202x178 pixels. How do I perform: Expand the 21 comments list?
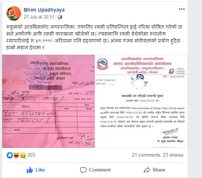[146, 155]
